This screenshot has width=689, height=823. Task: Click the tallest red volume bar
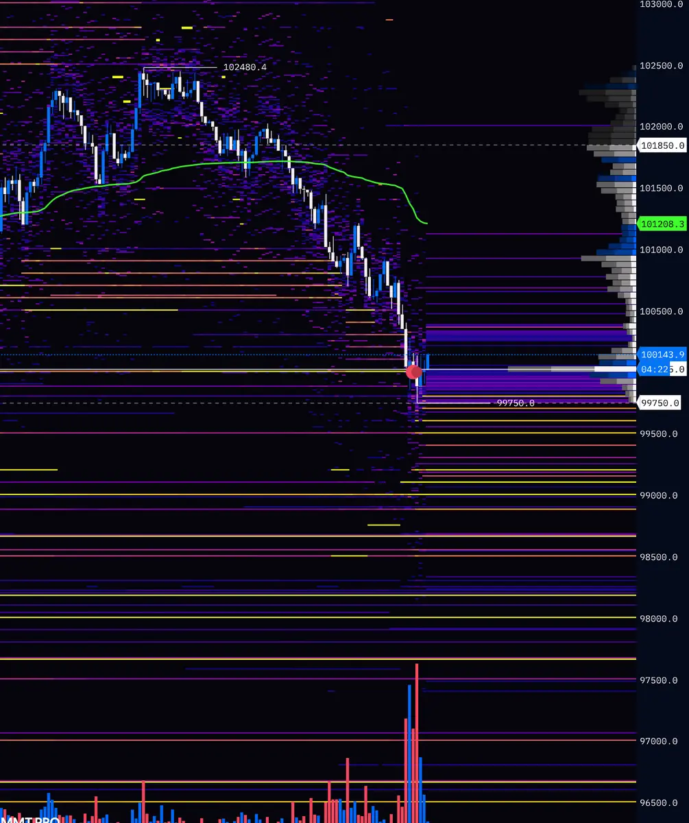click(x=417, y=743)
